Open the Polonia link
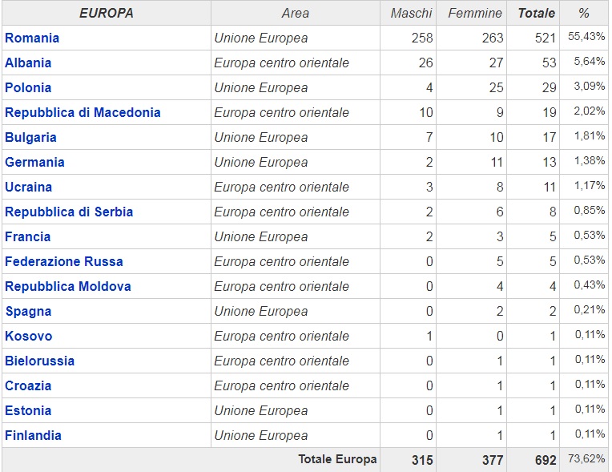 [x=28, y=87]
